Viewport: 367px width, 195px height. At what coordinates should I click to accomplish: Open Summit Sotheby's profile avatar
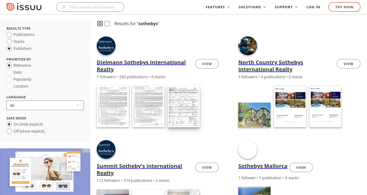[x=106, y=149]
